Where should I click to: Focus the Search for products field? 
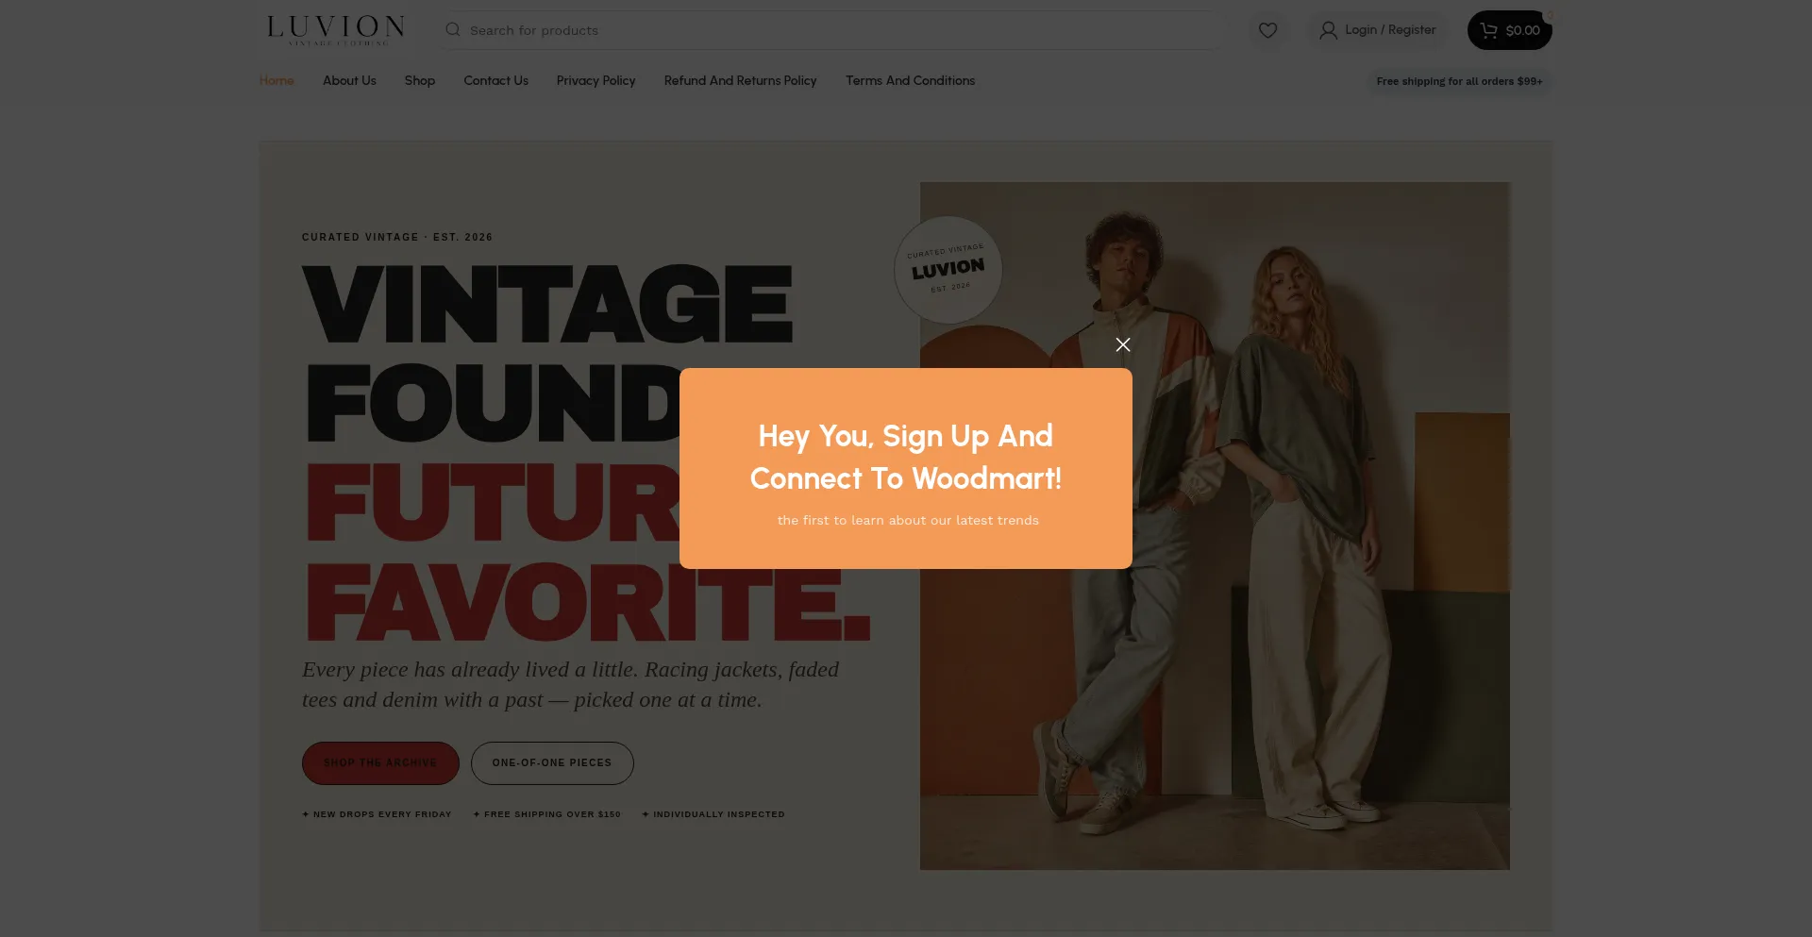830,30
